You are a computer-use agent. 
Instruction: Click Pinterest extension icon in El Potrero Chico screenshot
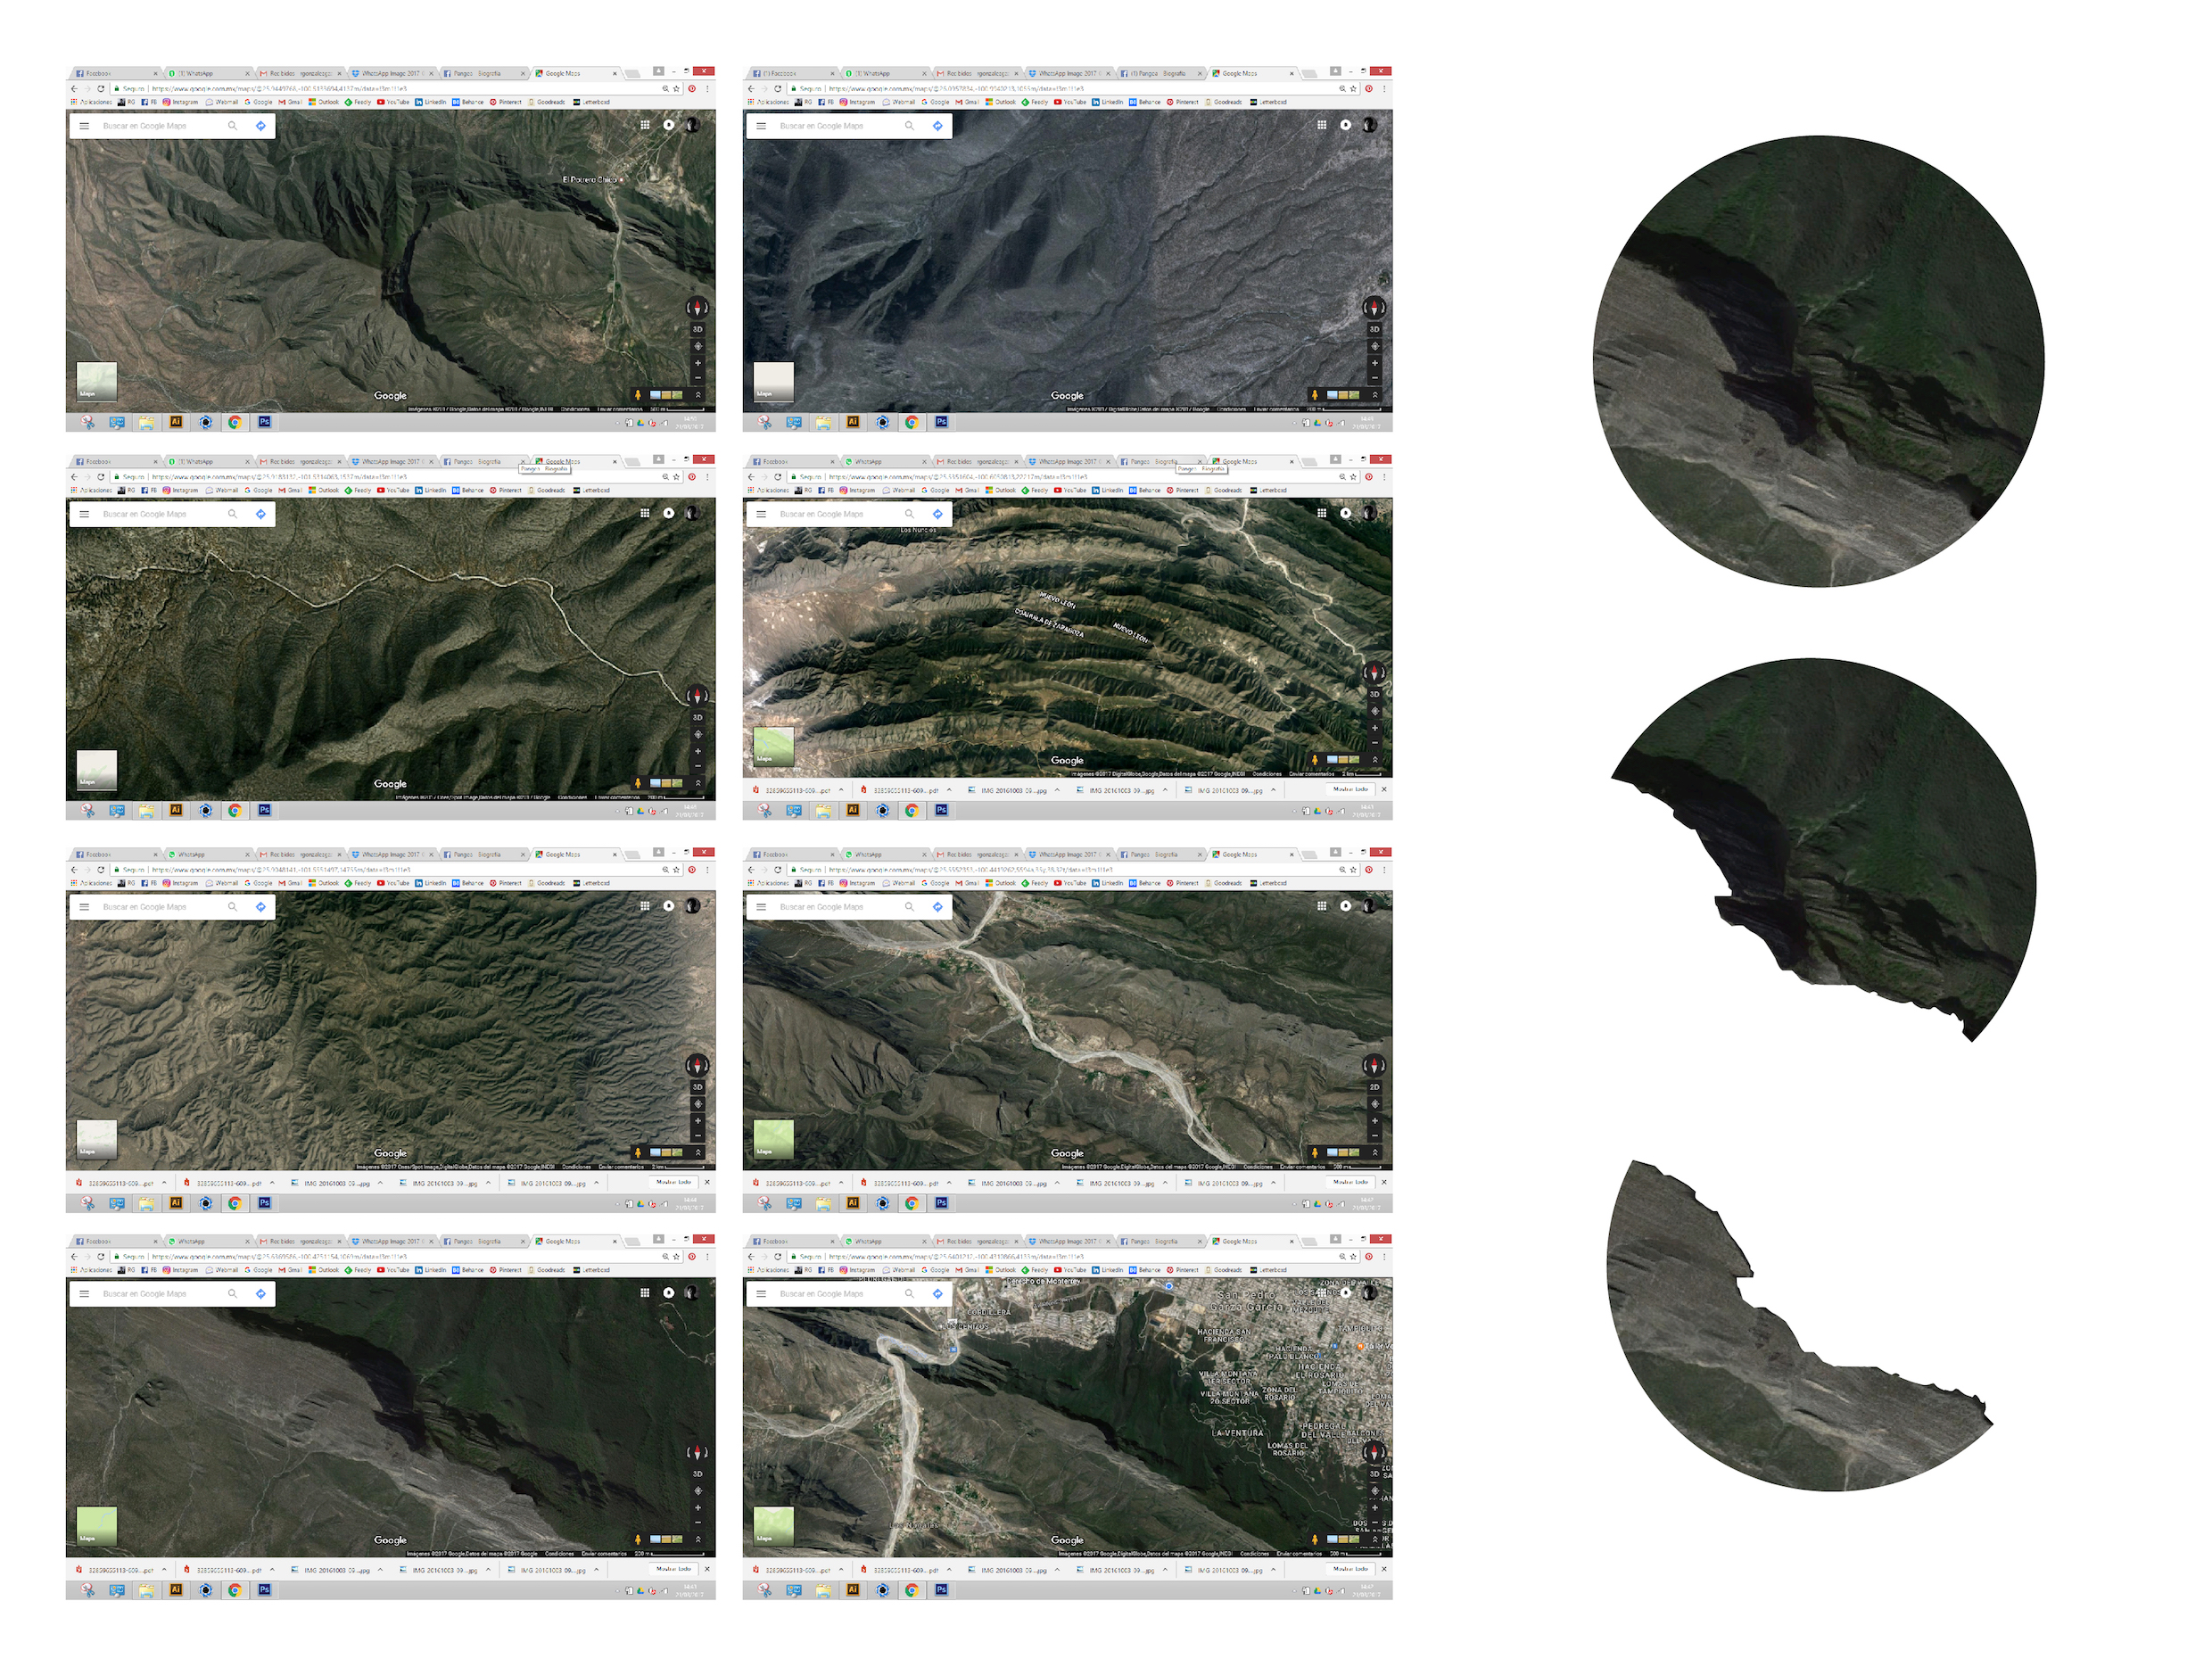click(691, 89)
